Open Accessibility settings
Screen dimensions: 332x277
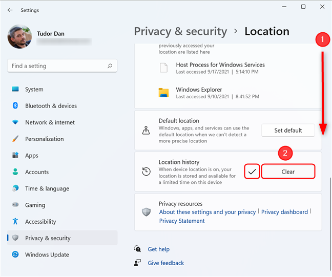tap(63, 221)
